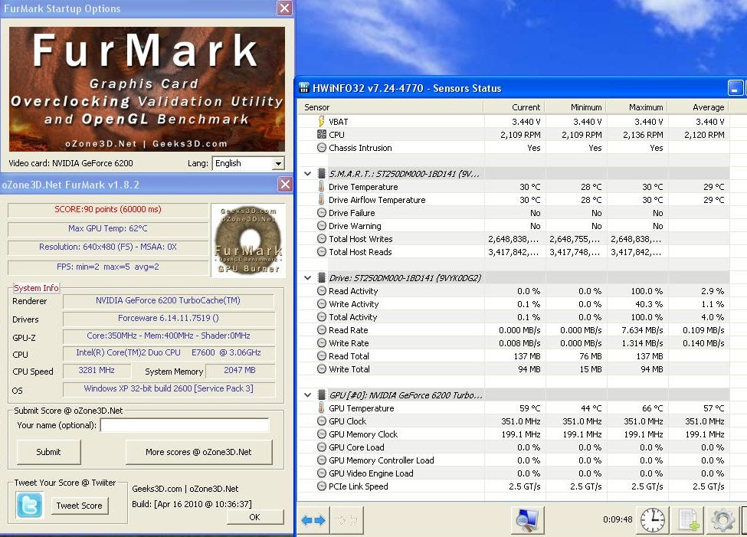Collapse the GPU NVIDIA GeForce section
Viewport: 747px width, 537px height.
click(308, 395)
